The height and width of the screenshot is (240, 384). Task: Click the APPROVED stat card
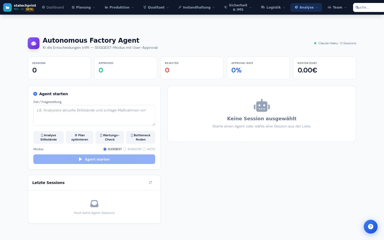point(126,68)
